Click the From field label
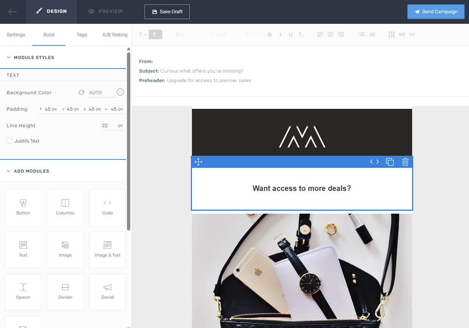Viewport: 469px width, 328px height. click(x=146, y=62)
